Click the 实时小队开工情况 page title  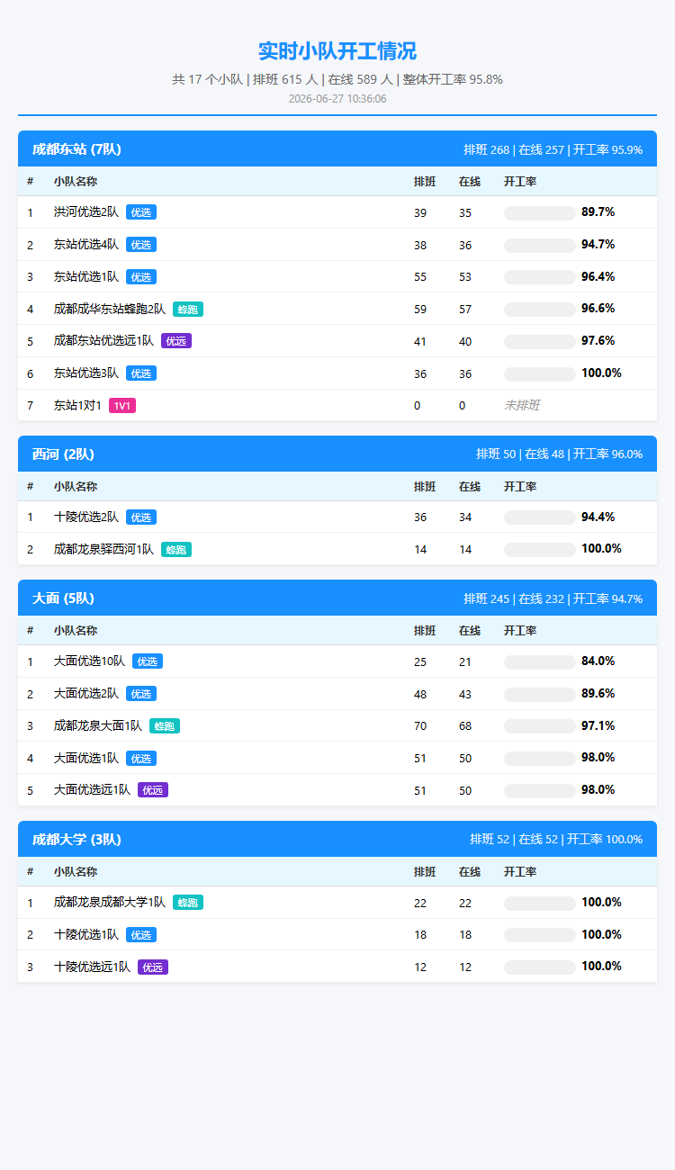337,51
